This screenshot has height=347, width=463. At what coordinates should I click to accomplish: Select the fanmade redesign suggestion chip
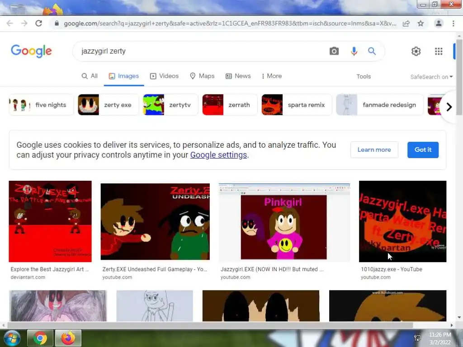tap(380, 105)
